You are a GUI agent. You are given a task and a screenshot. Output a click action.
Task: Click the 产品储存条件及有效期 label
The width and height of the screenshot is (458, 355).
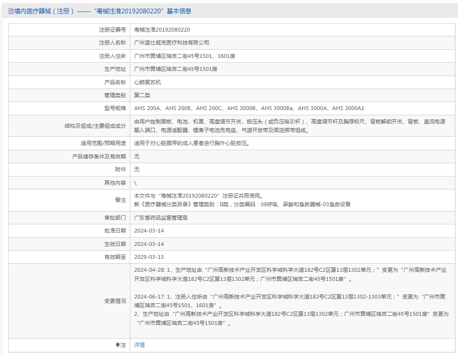[99, 156]
